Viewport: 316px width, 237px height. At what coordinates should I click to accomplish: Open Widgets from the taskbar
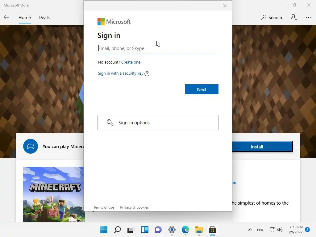tap(144, 230)
